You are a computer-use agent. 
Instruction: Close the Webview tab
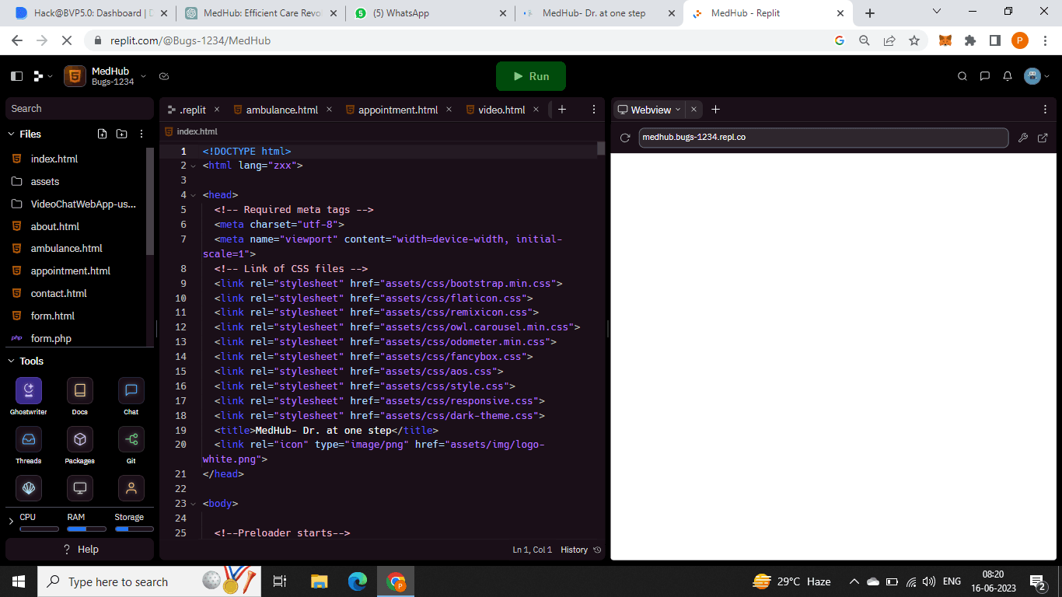tap(694, 110)
